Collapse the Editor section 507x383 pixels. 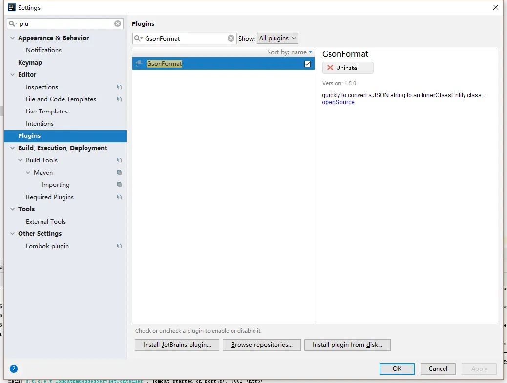click(x=12, y=74)
